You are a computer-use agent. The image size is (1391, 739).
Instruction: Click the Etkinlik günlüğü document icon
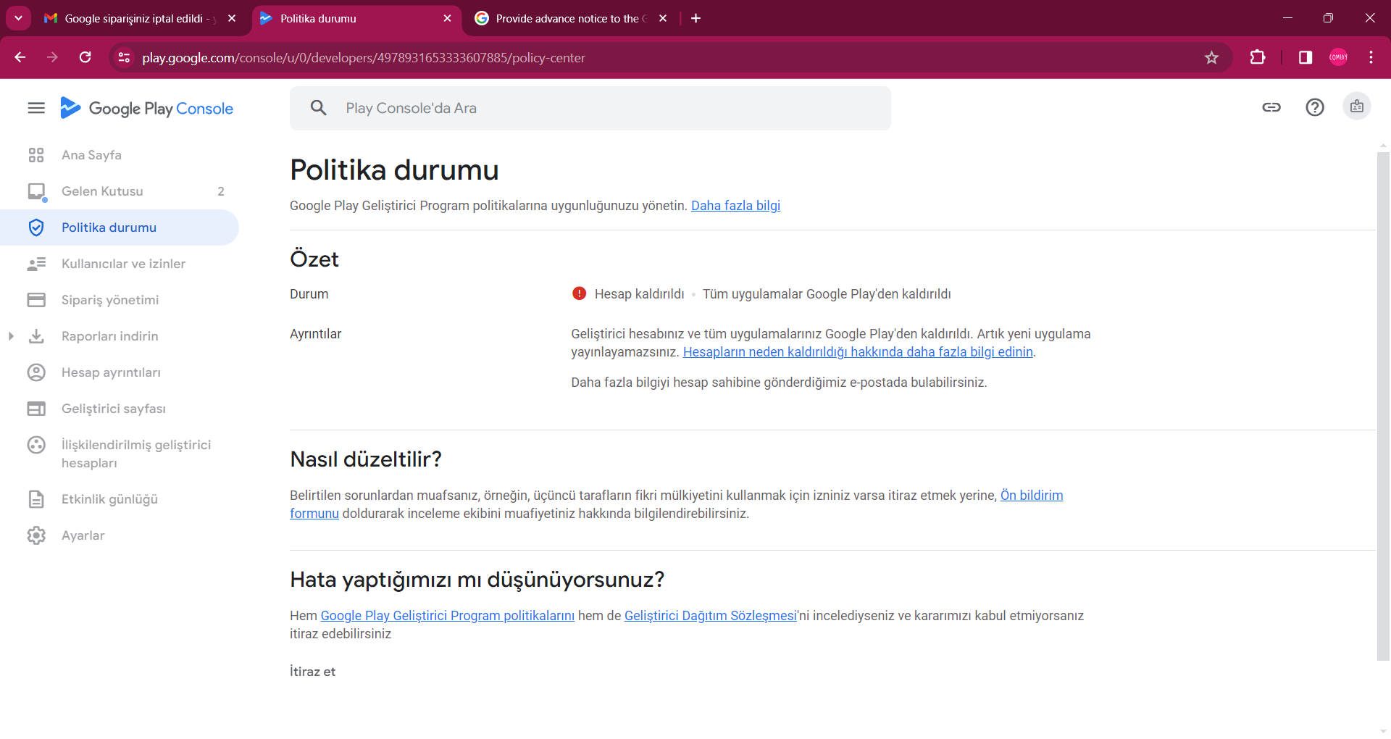pos(36,499)
